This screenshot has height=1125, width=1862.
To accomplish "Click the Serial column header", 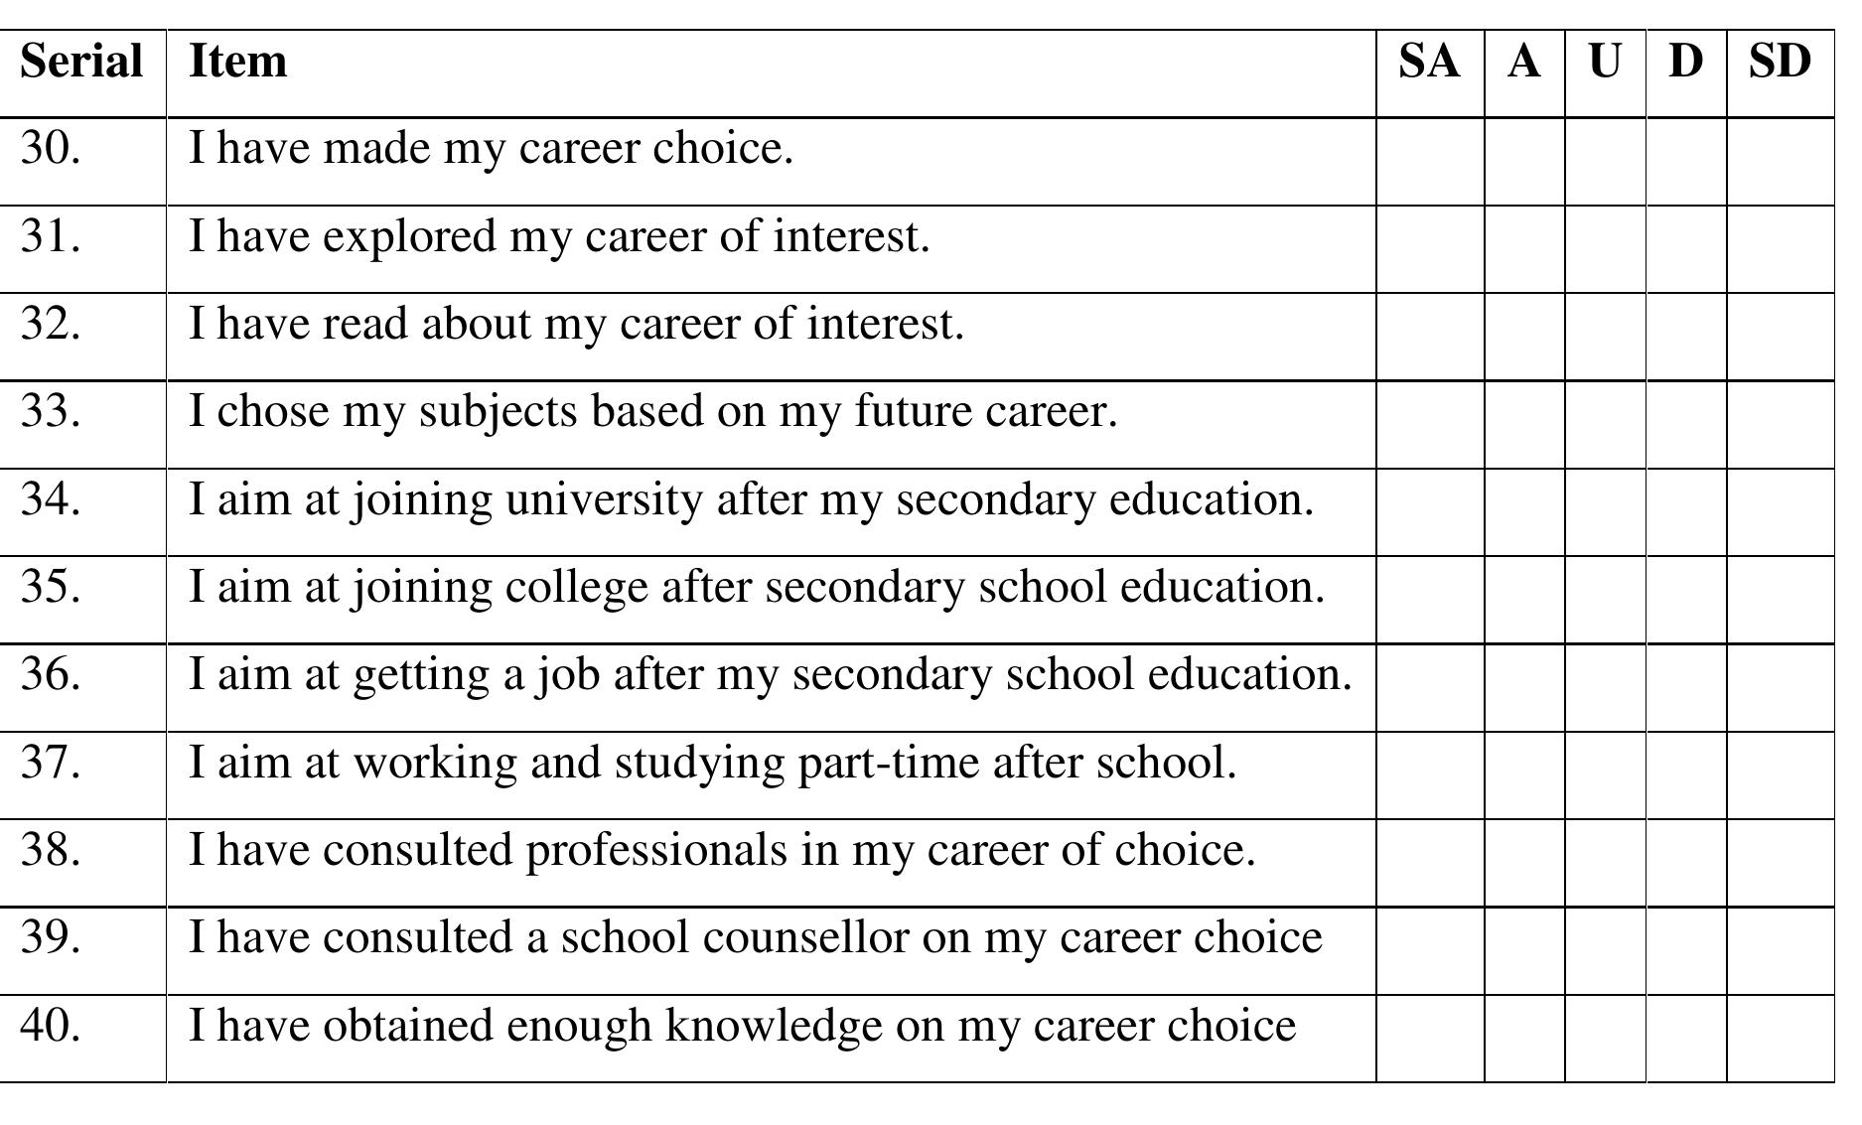I will tap(81, 62).
